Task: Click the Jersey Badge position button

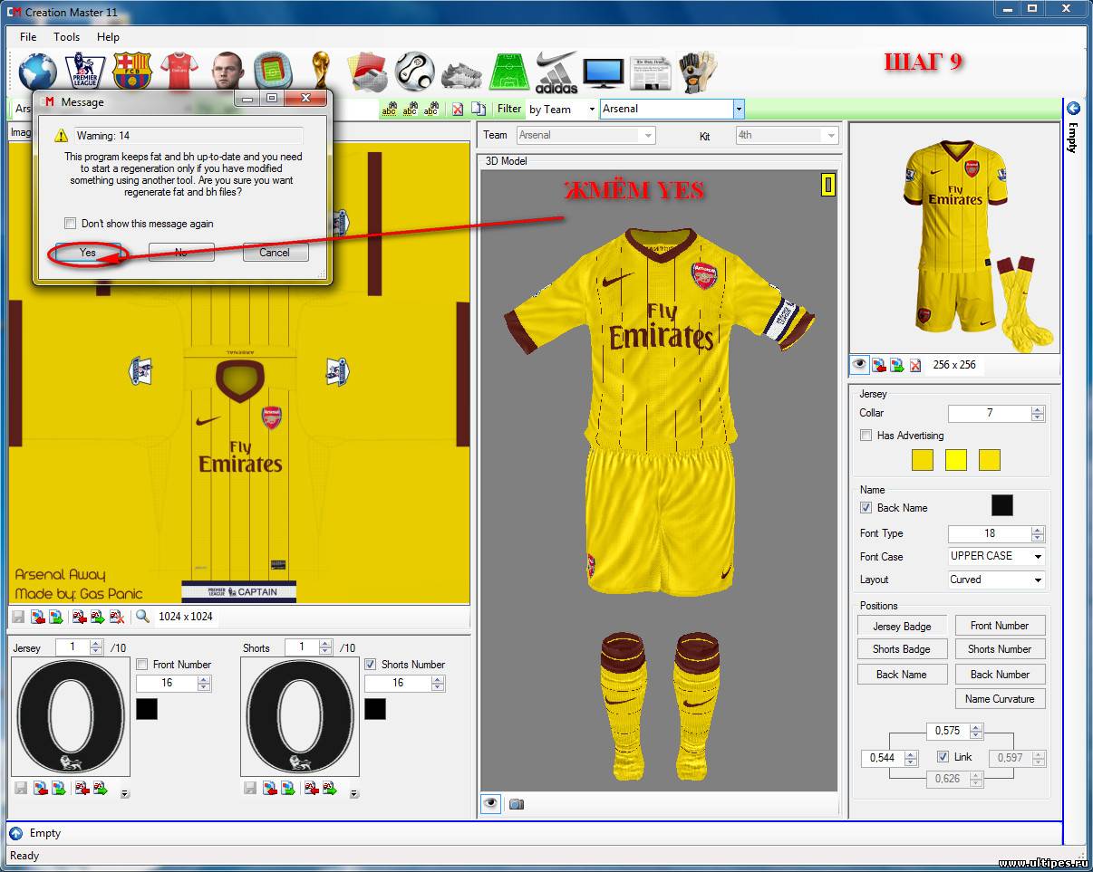Action: coord(901,626)
